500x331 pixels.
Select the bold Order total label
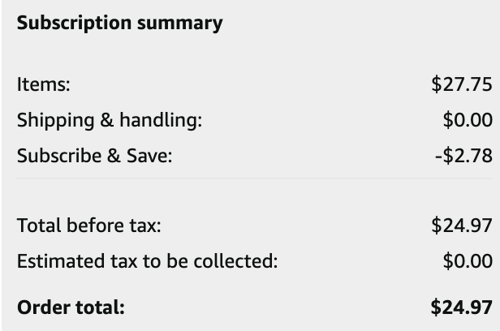(x=71, y=307)
